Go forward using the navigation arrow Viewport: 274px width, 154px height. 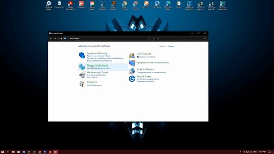click(x=55, y=38)
